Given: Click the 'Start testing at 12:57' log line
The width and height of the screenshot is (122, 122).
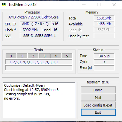Looking at the screenshot, I should (x=31, y=90).
